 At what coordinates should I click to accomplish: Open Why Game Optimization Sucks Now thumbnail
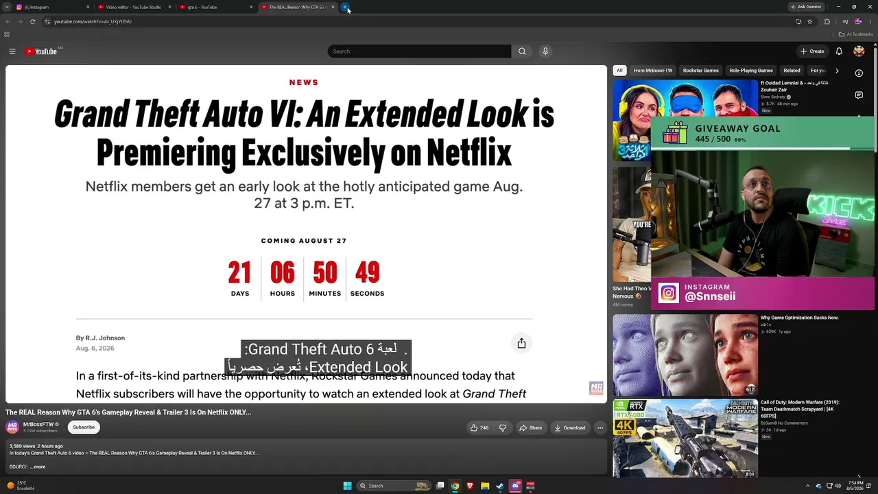(x=685, y=355)
